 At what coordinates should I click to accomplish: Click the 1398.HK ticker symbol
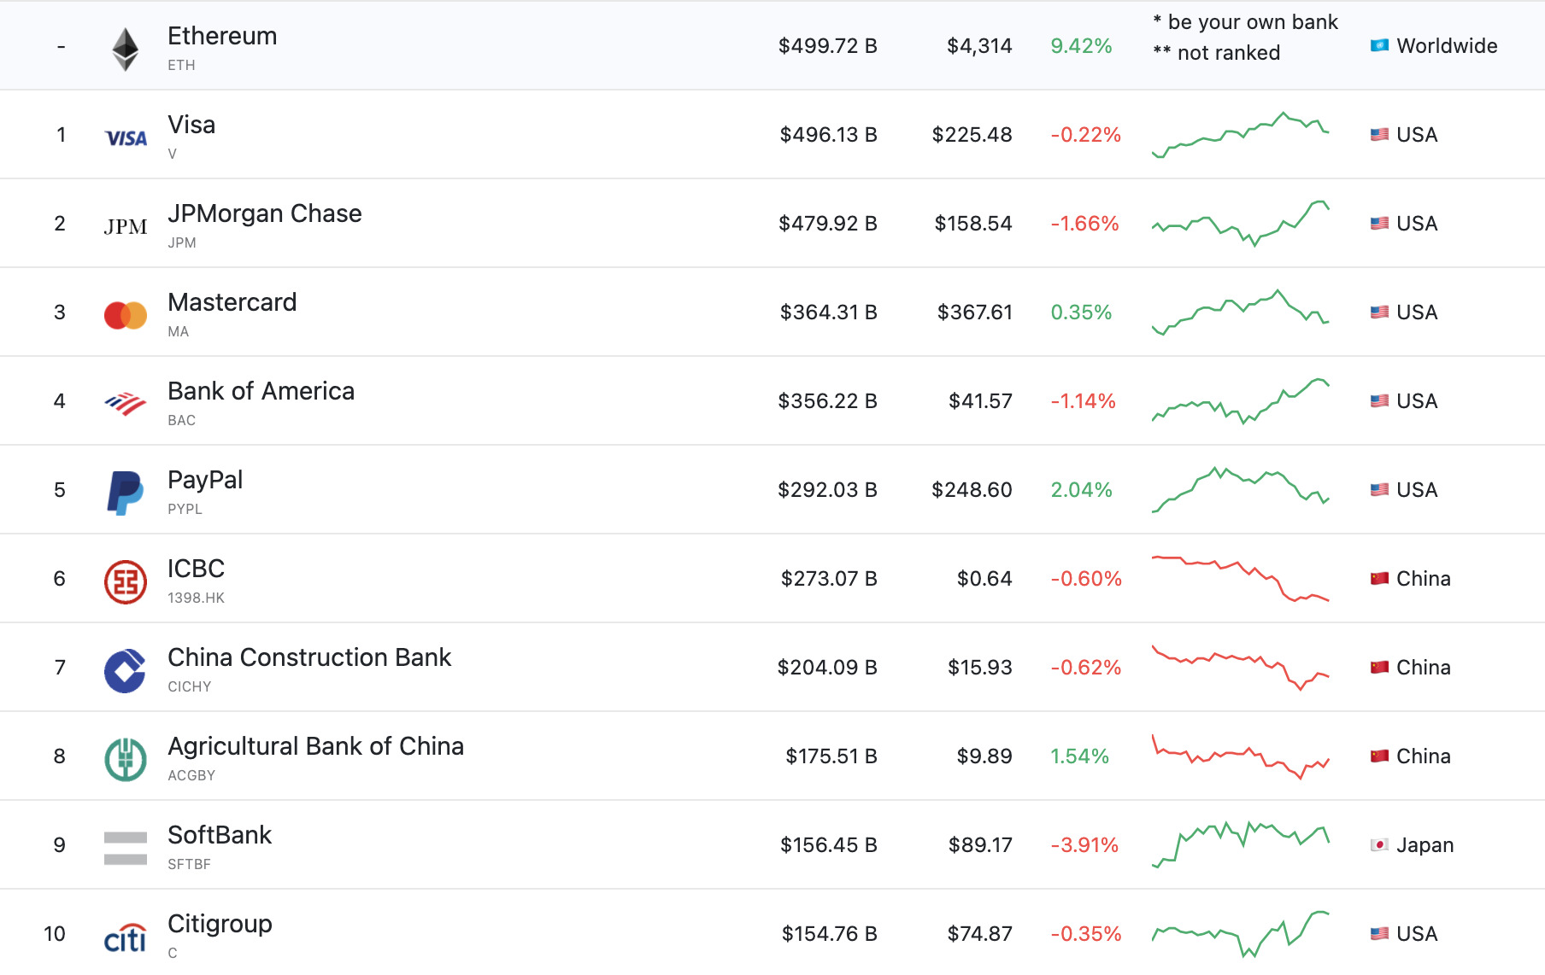(196, 598)
